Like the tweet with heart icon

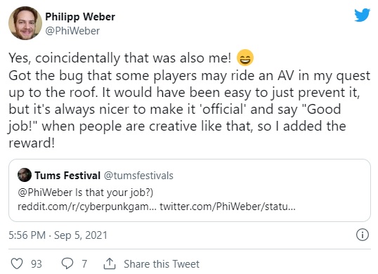pos(17,263)
